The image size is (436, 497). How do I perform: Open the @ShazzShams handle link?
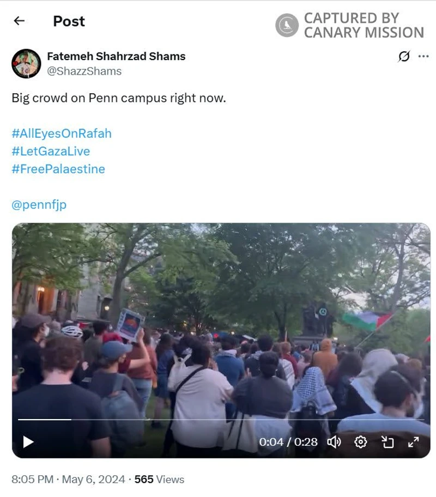[x=84, y=71]
